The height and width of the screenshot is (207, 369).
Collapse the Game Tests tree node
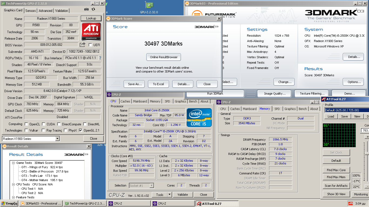14,163
